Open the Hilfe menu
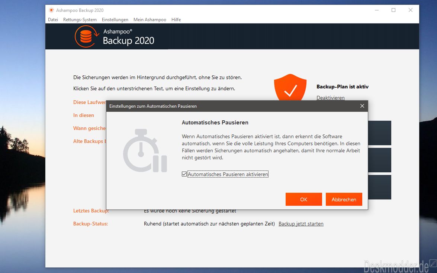The width and height of the screenshot is (437, 273). (176, 19)
